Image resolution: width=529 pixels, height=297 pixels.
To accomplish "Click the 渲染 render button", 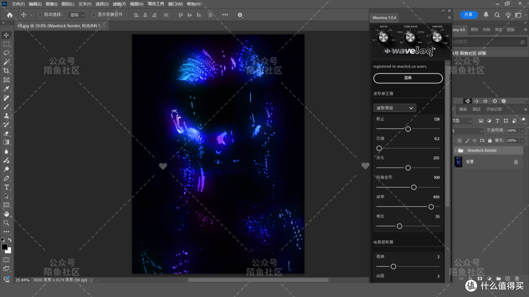I will coord(408,78).
